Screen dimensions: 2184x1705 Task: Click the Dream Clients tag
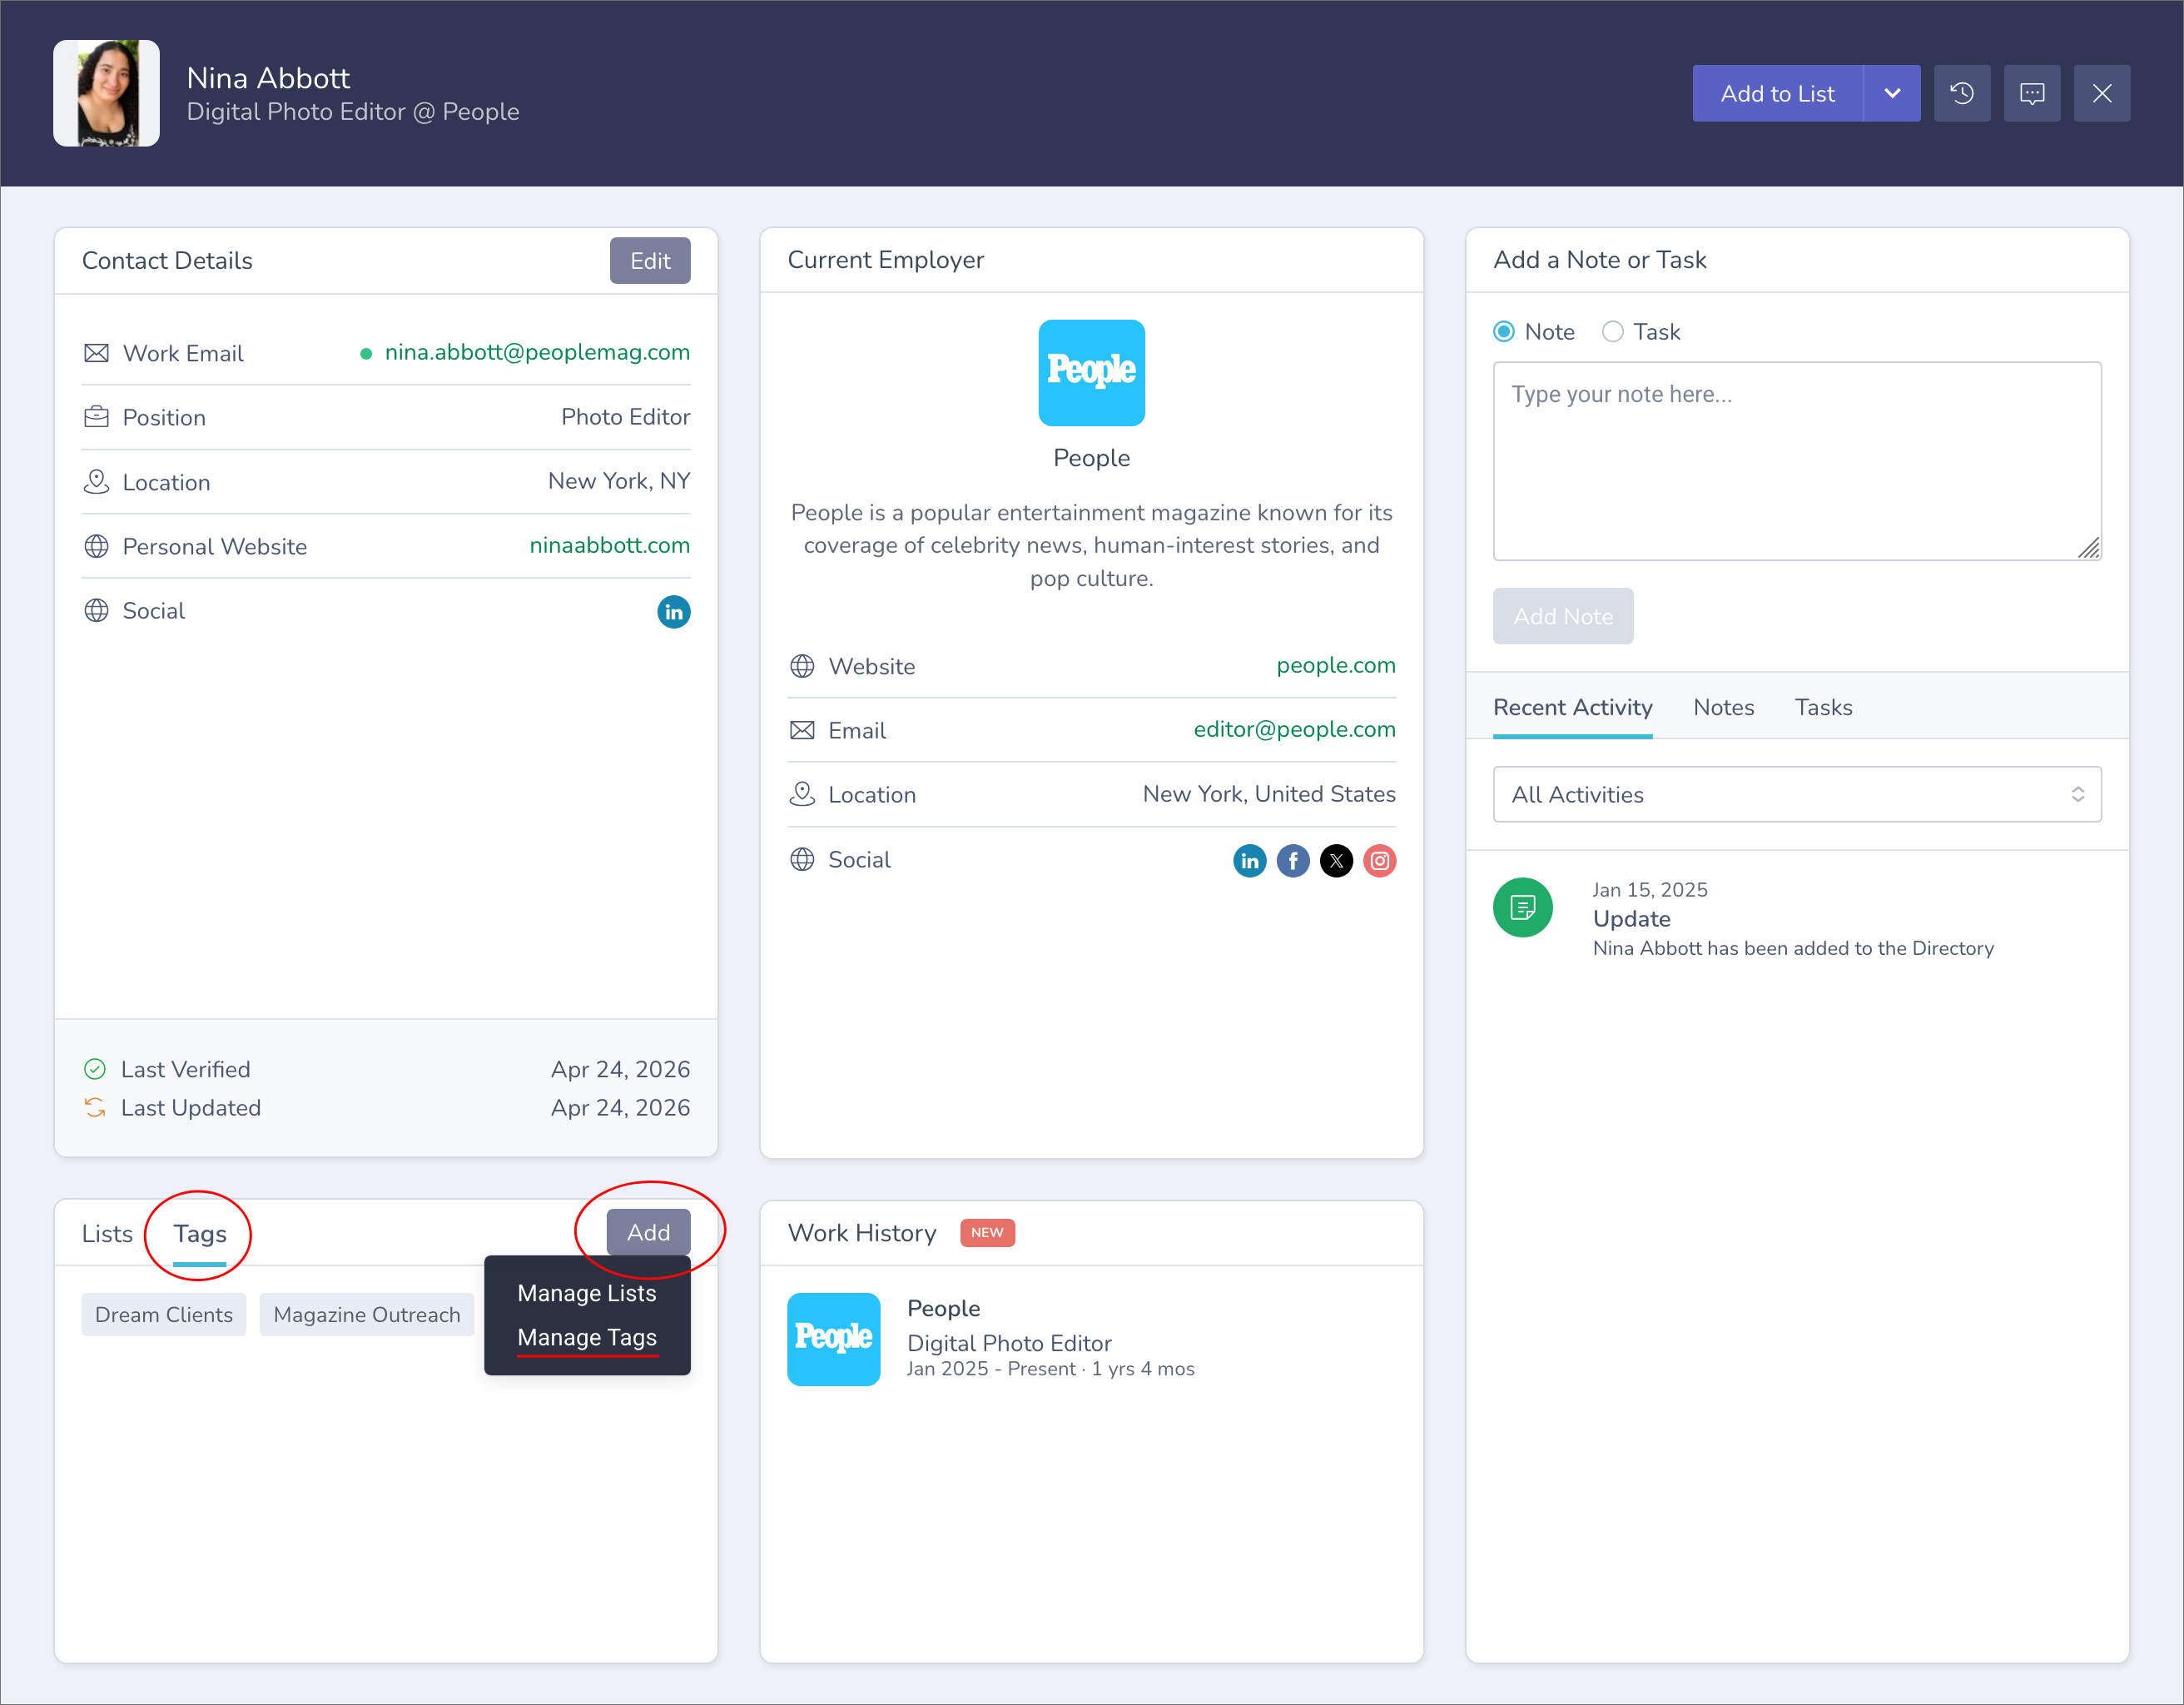[164, 1314]
